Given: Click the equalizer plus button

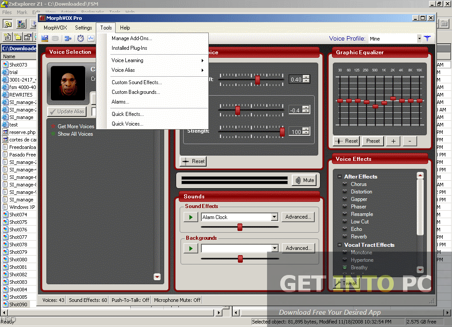Looking at the screenshot, I should pos(393,141).
